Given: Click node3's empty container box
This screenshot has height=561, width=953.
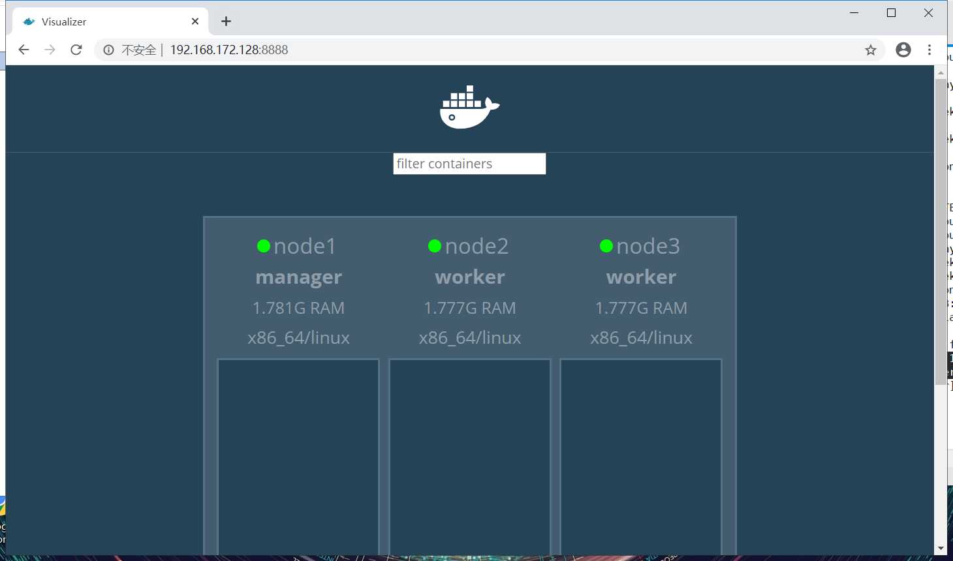Looking at the screenshot, I should (641, 457).
